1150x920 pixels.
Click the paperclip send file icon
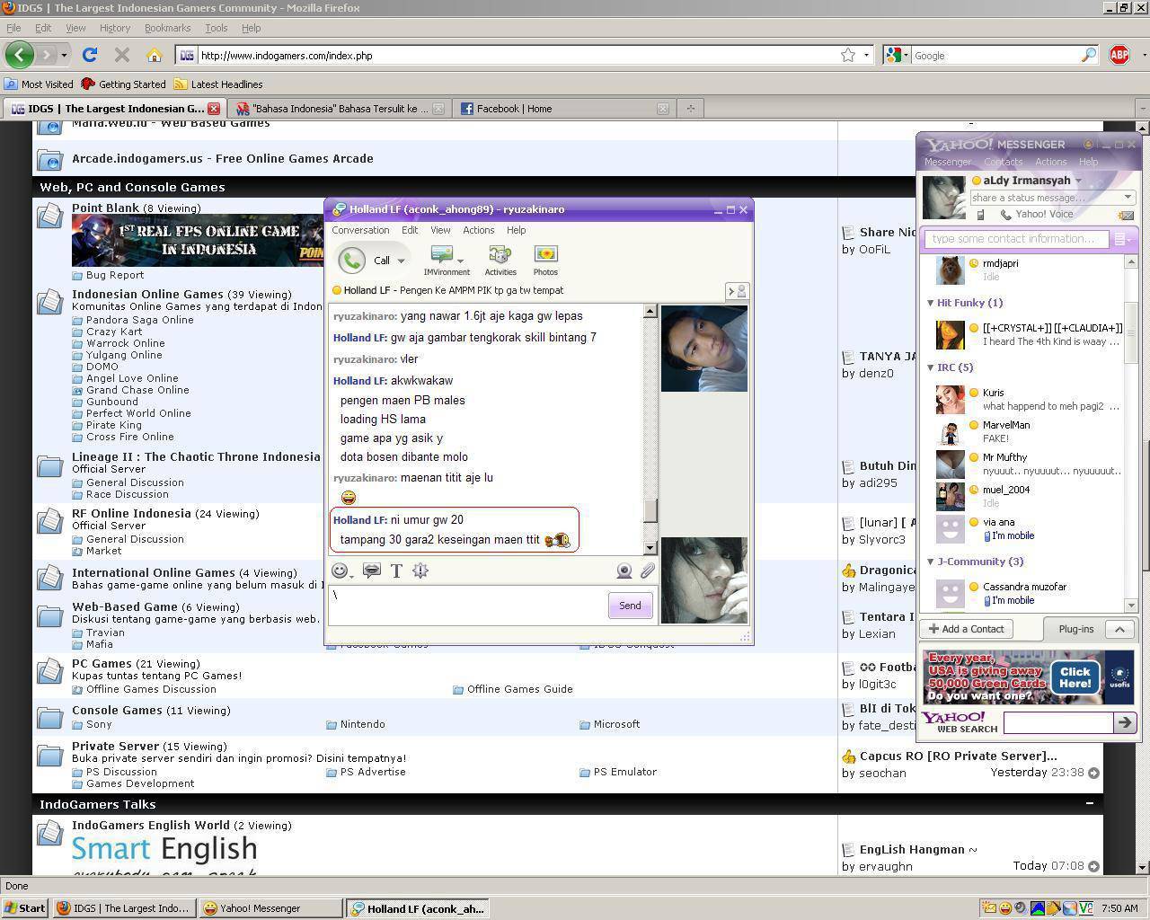pos(647,571)
